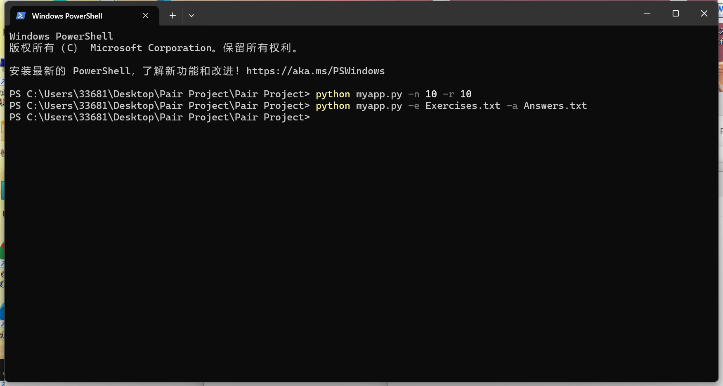Click the Exercises.txt argument

(463, 106)
